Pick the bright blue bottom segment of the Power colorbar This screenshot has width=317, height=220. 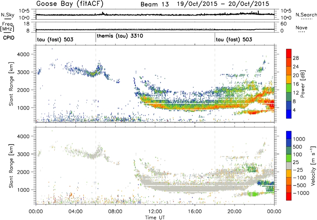coord(289,114)
